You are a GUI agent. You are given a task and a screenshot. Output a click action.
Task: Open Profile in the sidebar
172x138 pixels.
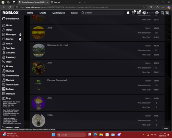[x=7, y=30]
